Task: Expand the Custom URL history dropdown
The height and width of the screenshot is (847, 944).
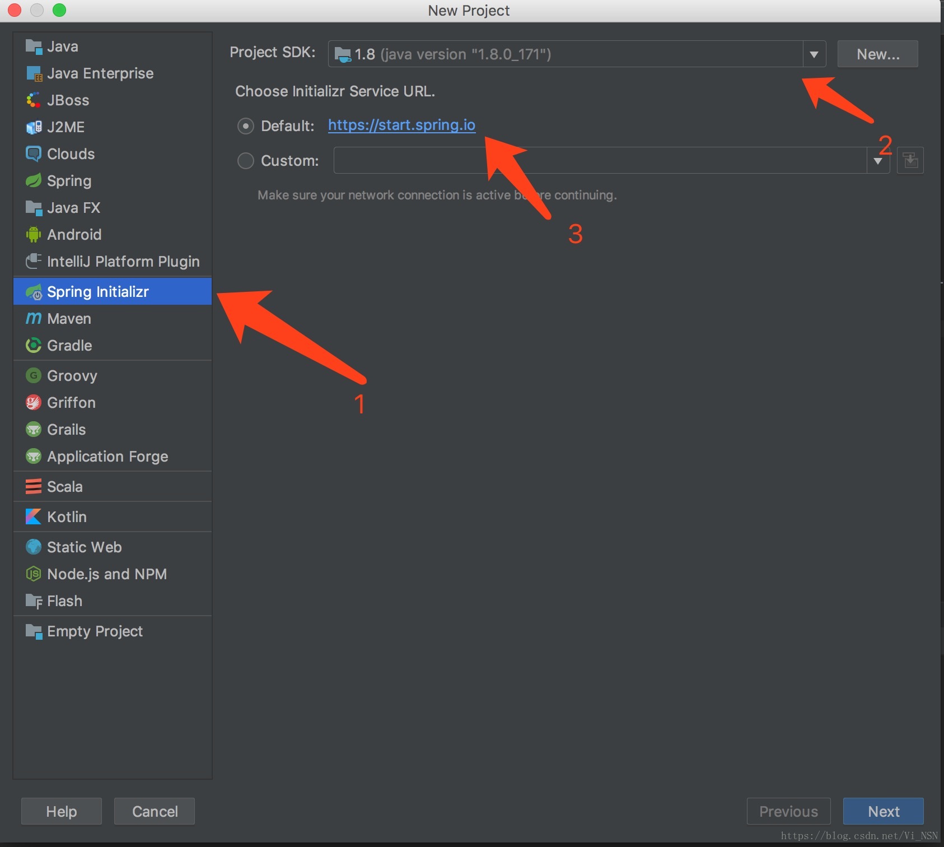Action: [878, 161]
